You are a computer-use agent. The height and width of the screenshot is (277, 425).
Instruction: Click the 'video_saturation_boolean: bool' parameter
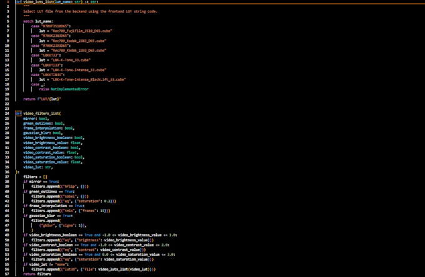pos(53,157)
